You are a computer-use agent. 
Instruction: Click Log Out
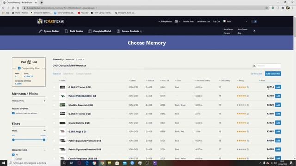[216, 22]
